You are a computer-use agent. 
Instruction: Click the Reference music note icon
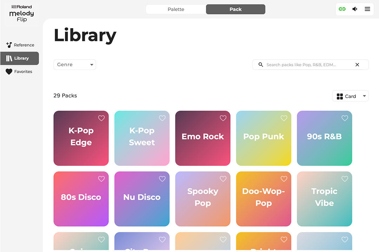click(x=9, y=45)
